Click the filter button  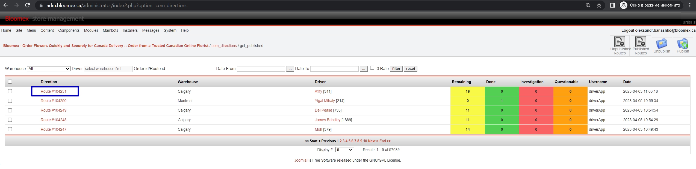pos(396,69)
